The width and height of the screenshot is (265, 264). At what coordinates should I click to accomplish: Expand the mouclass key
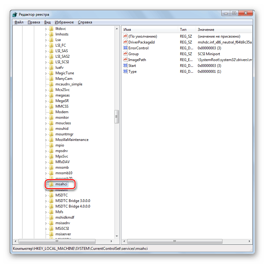(x=46, y=123)
